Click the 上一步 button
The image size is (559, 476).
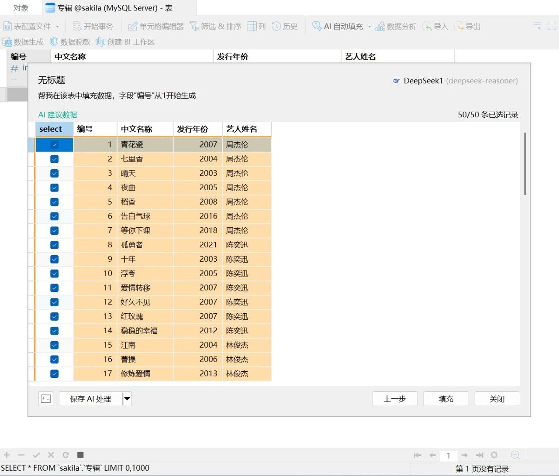[x=395, y=399]
